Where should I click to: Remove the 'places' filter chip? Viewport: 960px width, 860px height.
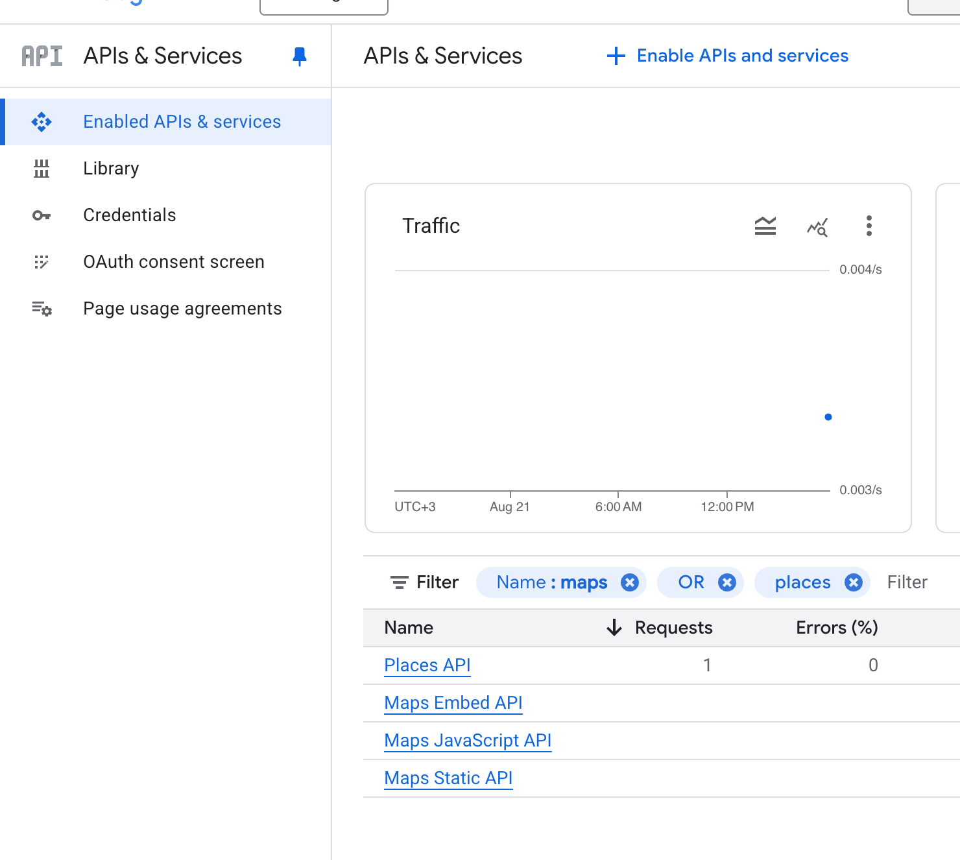click(x=854, y=582)
